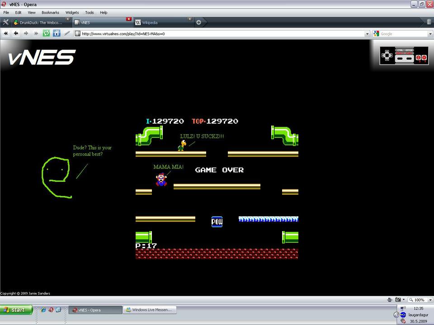Image resolution: width=434 pixels, height=325 pixels.
Task: Click the camera icon in status bar
Action: (x=398, y=300)
